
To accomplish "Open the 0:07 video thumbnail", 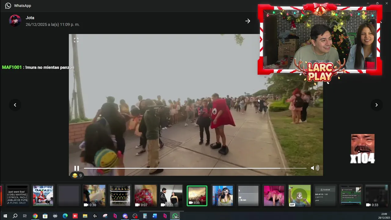I will 146,196.
